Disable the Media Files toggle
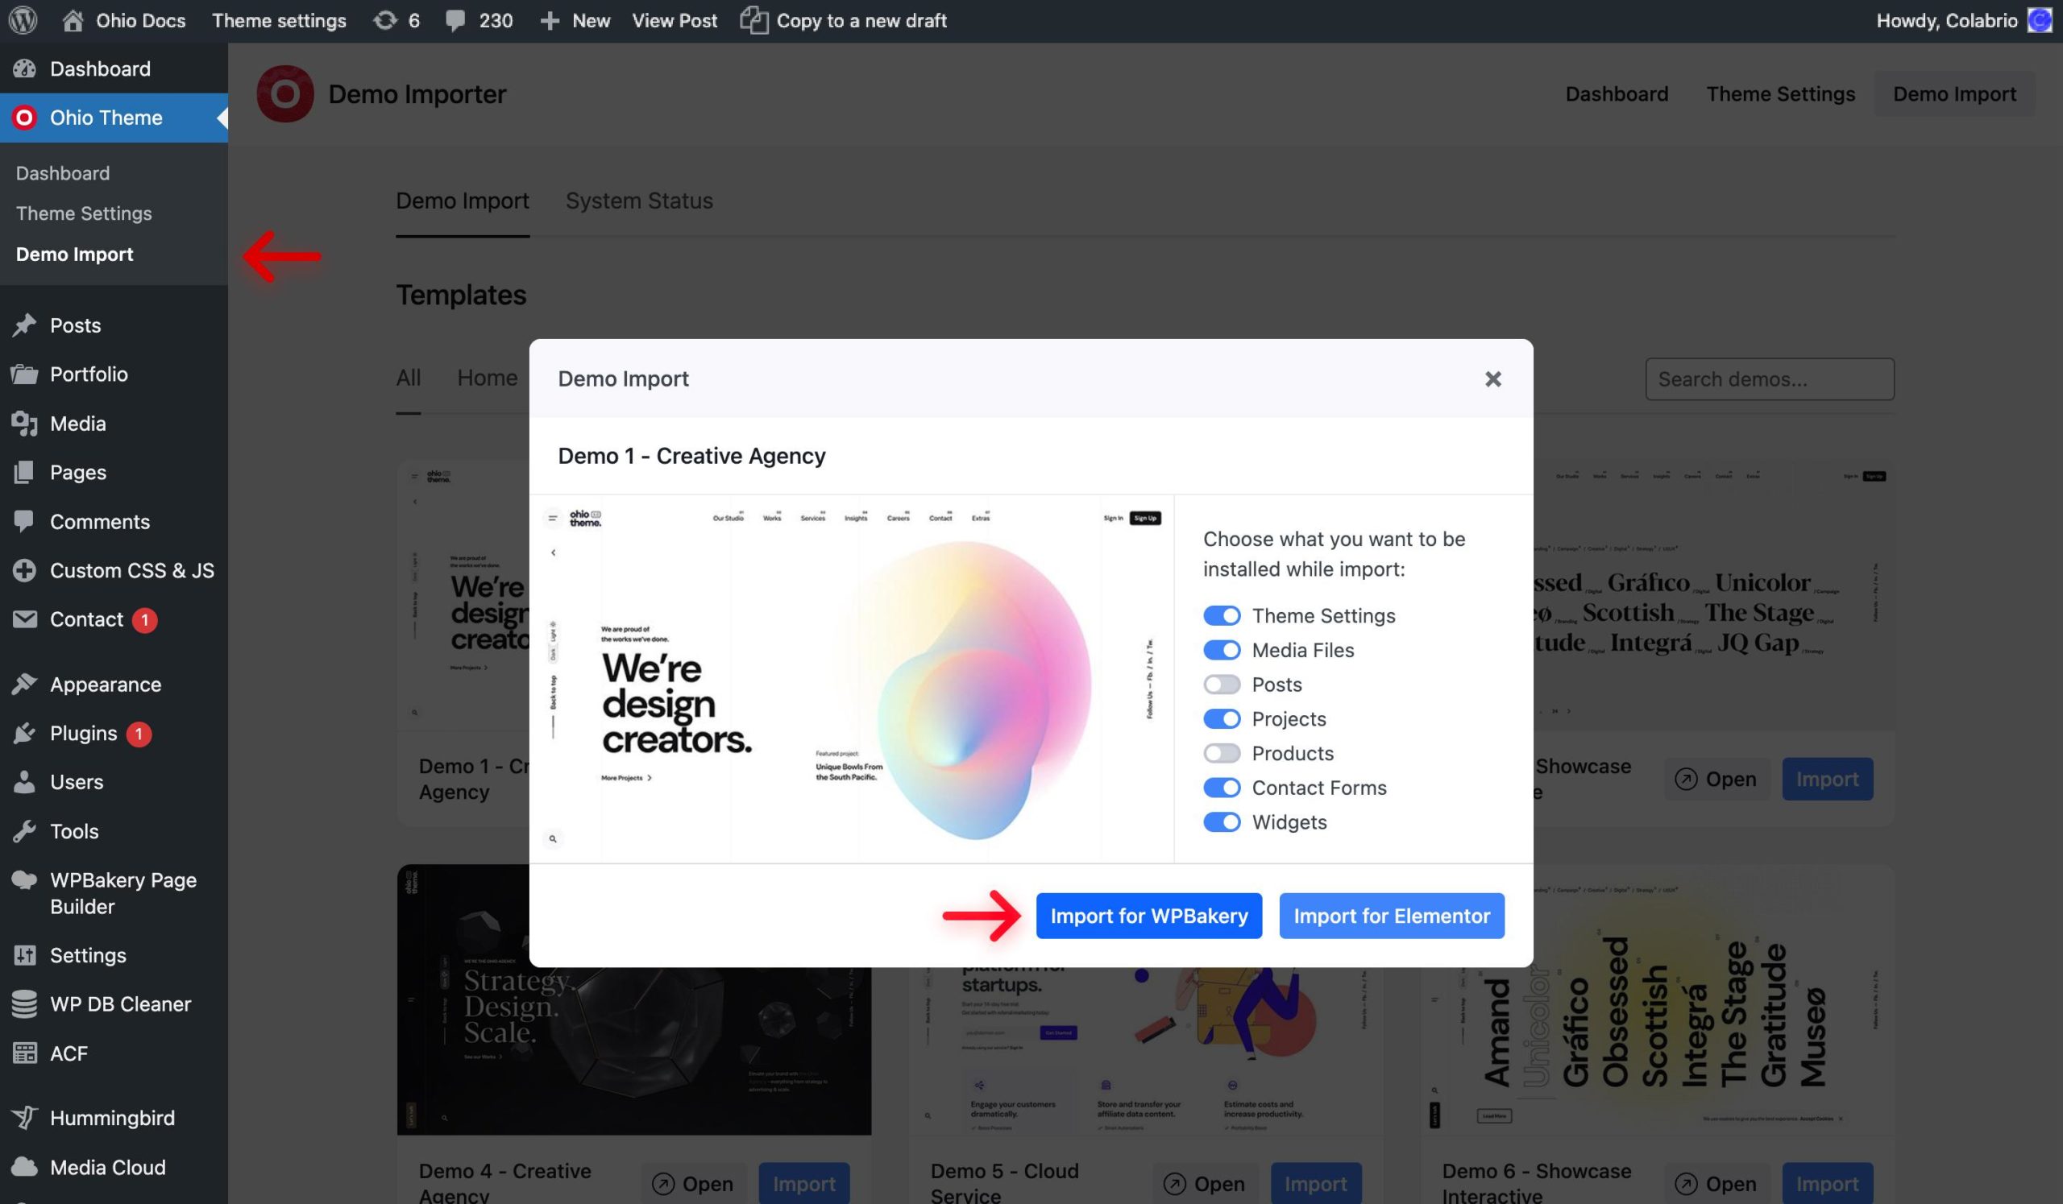 [x=1222, y=650]
